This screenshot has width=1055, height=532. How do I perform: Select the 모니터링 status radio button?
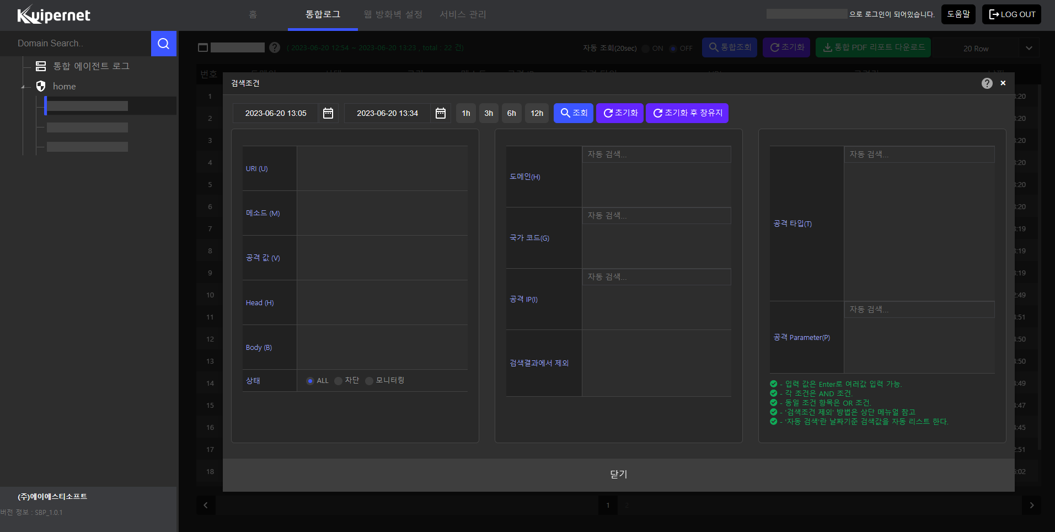(x=369, y=381)
